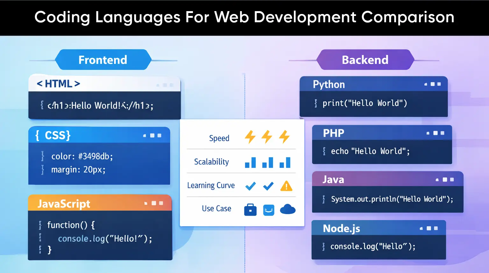The height and width of the screenshot is (273, 489).
Task: Select the briefcase Use Case icon
Action: pyautogui.click(x=250, y=209)
